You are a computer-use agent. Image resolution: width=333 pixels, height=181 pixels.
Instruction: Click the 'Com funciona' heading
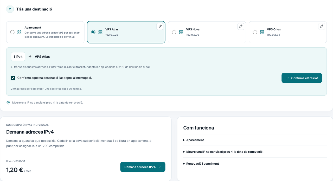pyautogui.click(x=198, y=128)
